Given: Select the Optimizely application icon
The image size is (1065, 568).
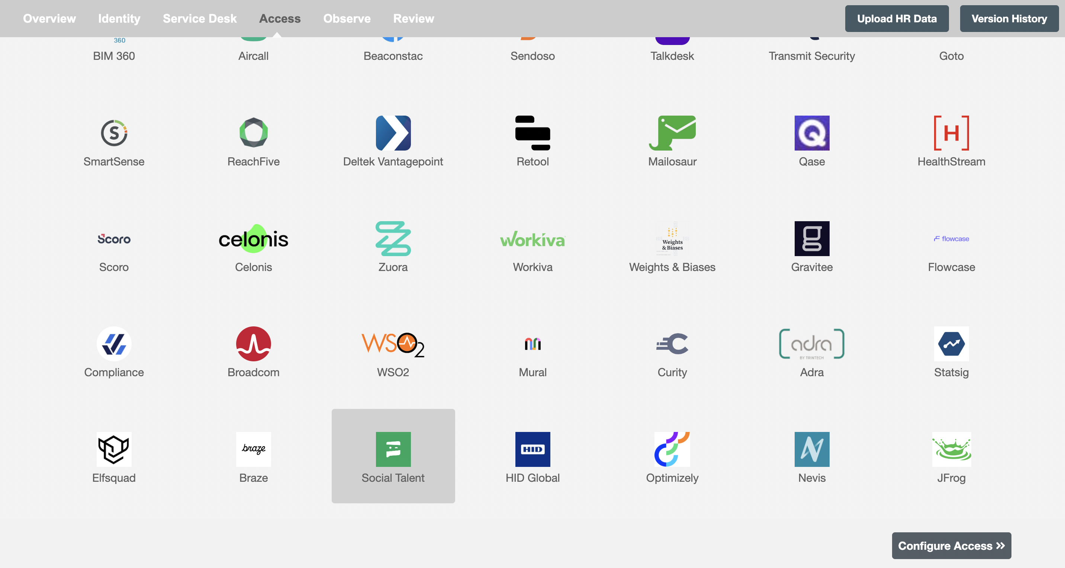Looking at the screenshot, I should [x=672, y=449].
